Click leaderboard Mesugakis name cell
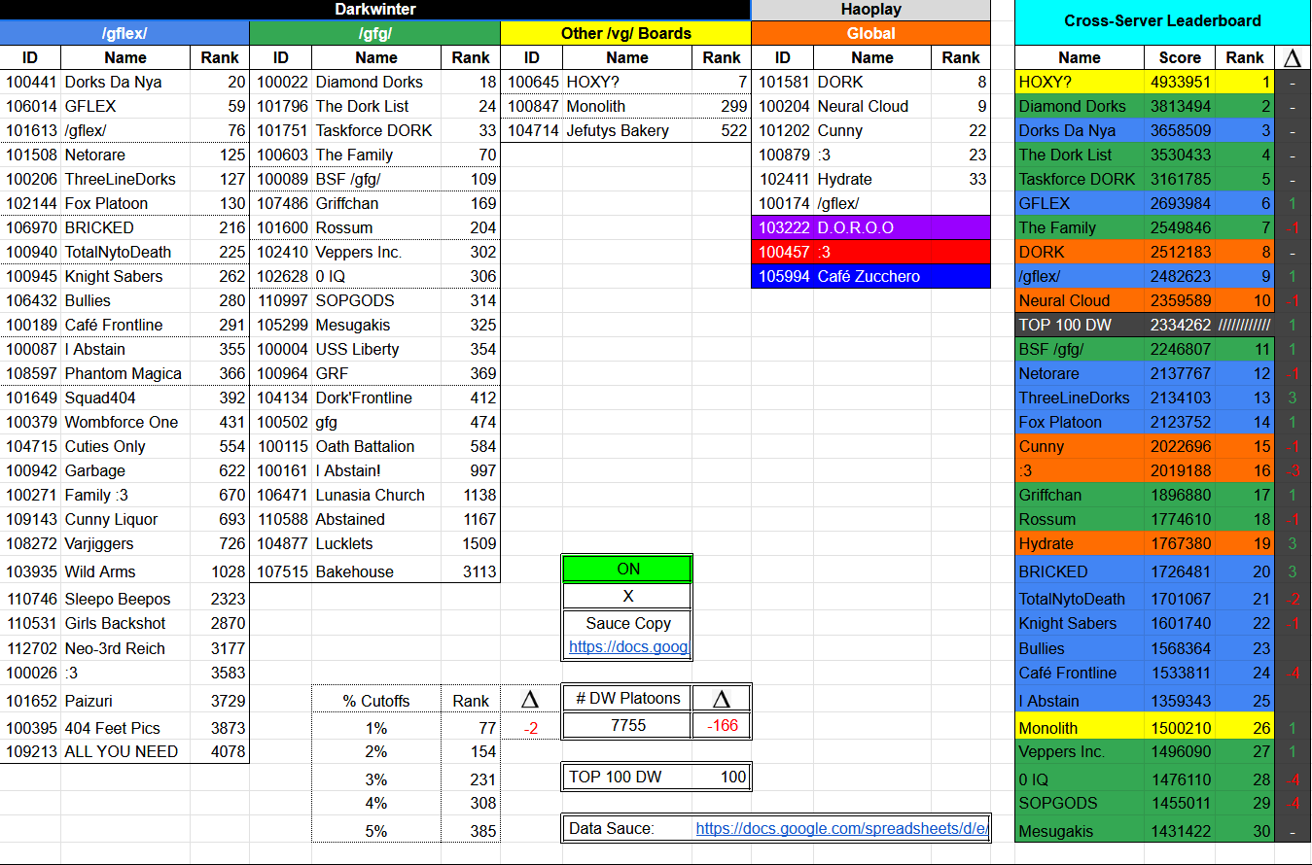 click(1080, 830)
